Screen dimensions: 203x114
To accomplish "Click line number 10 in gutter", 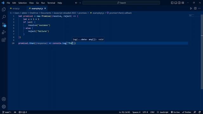I will [x=13, y=43].
